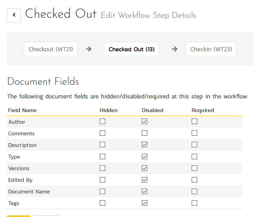
Task: Open the Checkin (WT23) transition
Action: point(211,49)
